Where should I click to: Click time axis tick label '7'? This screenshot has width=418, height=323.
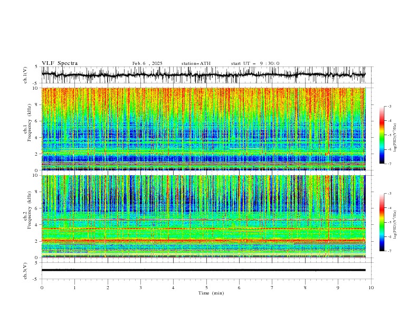point(272,288)
